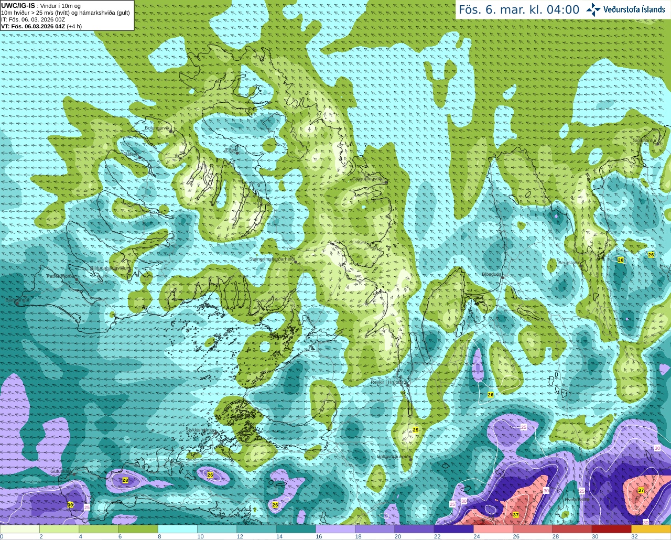Click the yellow 26 marker nearest Bergstaðir label

pos(621,260)
